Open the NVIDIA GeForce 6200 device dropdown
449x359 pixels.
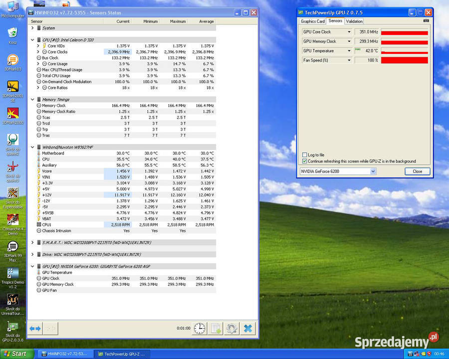pos(373,171)
